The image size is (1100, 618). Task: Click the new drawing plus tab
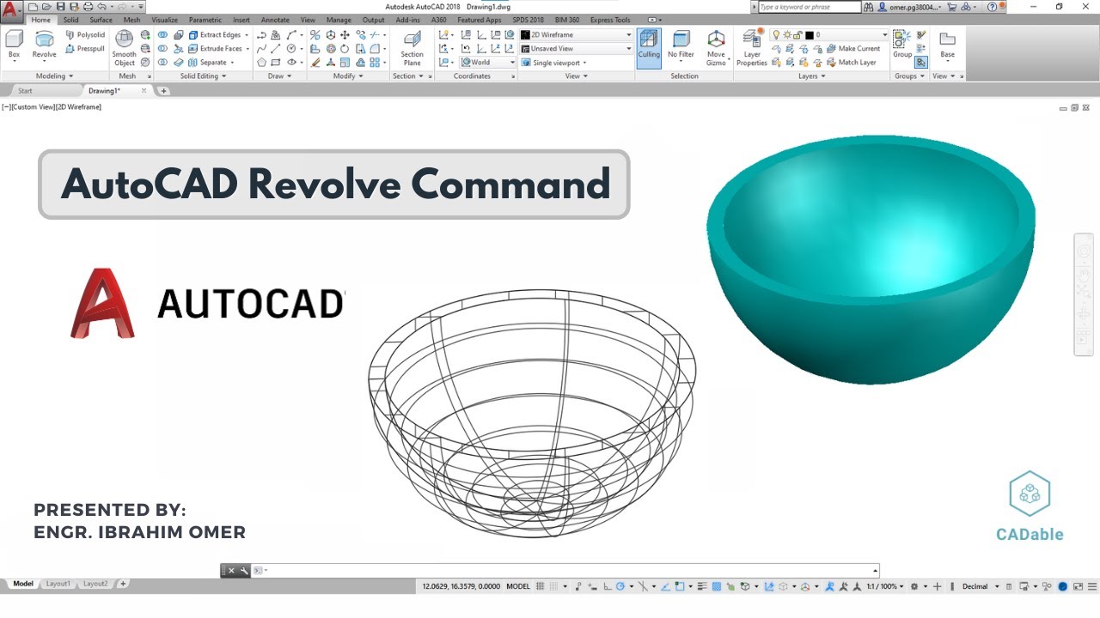tap(163, 90)
